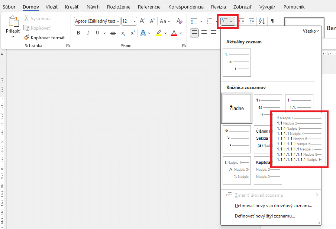Viewport: 336px width, 229px height.
Task: Choose the I. A. 1. Nadpis list style
Action: click(x=237, y=170)
